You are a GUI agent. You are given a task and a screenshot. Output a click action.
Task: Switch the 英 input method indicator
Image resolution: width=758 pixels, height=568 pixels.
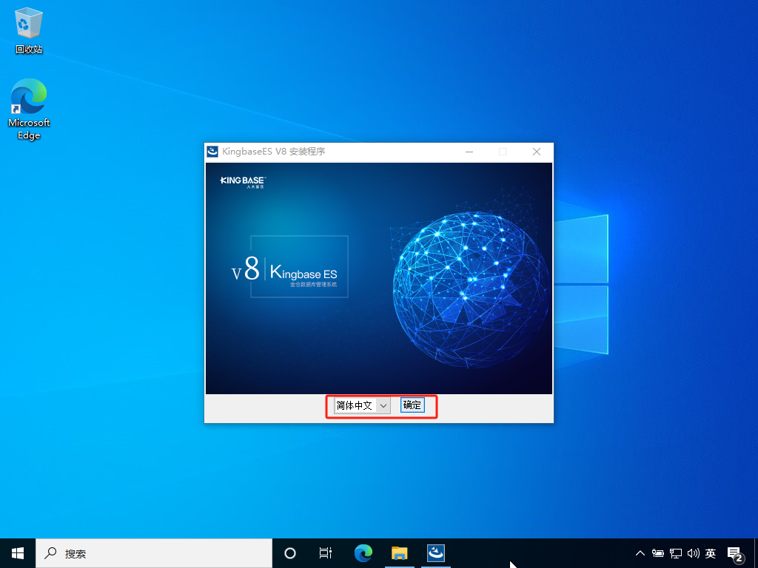[710, 553]
